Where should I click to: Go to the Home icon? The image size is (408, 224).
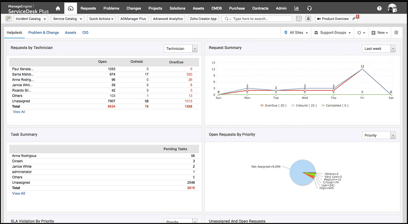coord(58,8)
